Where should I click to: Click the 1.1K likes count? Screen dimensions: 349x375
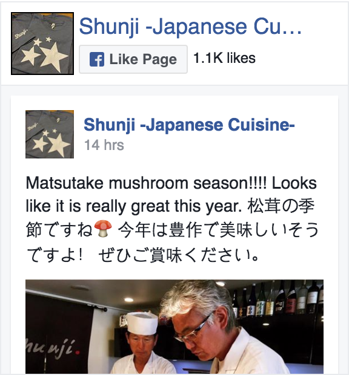(x=224, y=58)
